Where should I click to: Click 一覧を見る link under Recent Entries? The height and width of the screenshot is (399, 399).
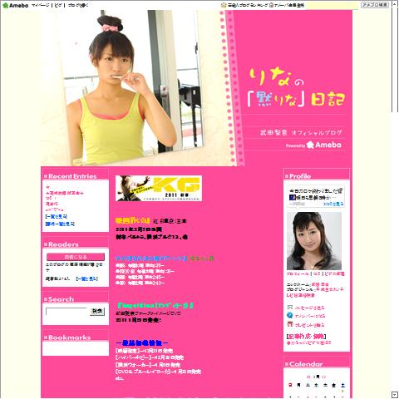pos(57,216)
